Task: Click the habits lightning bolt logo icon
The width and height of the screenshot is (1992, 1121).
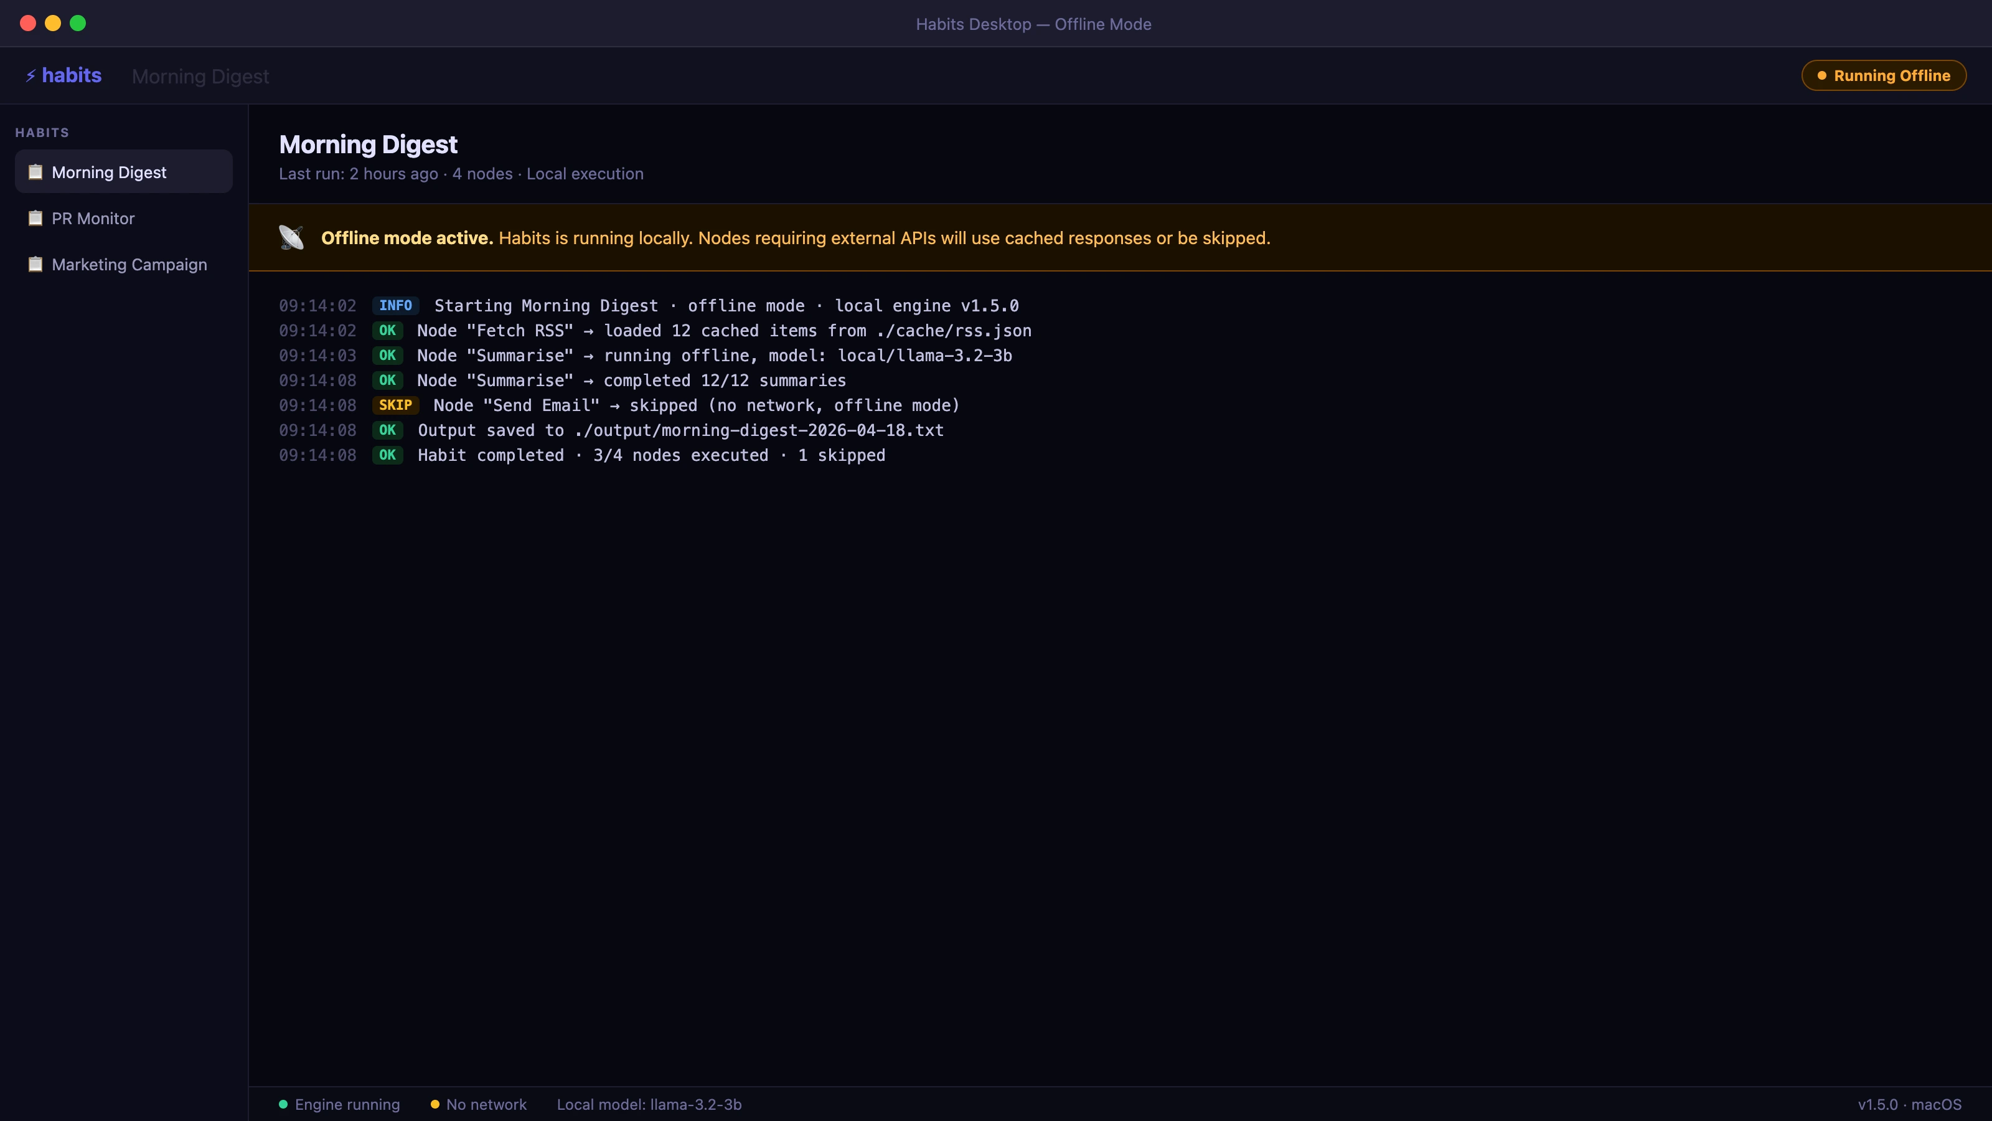Action: (x=31, y=76)
